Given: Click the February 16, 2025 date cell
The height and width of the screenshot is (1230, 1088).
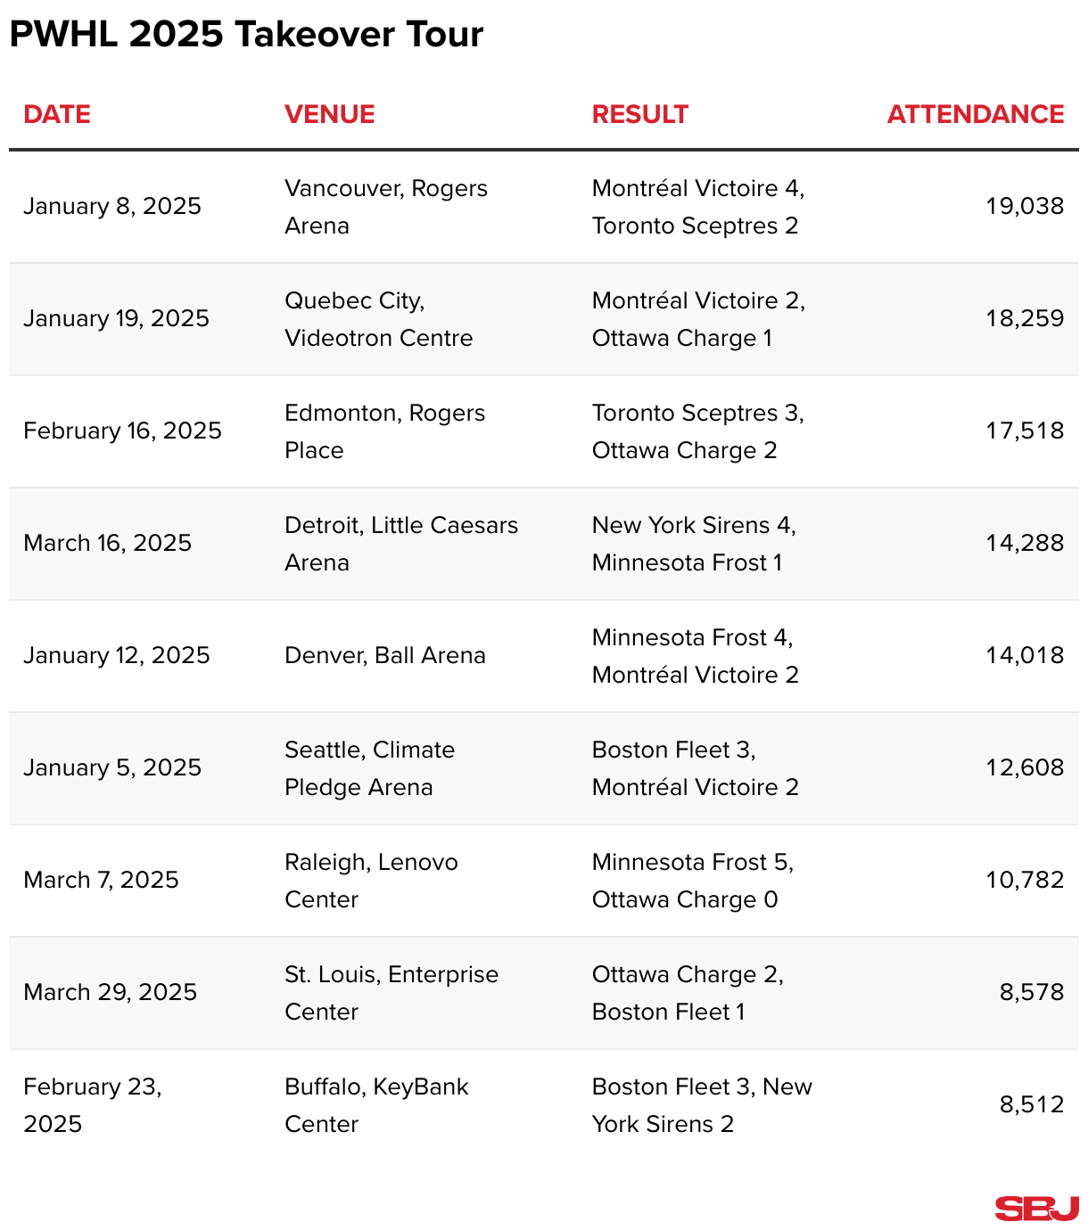Looking at the screenshot, I should (x=122, y=431).
